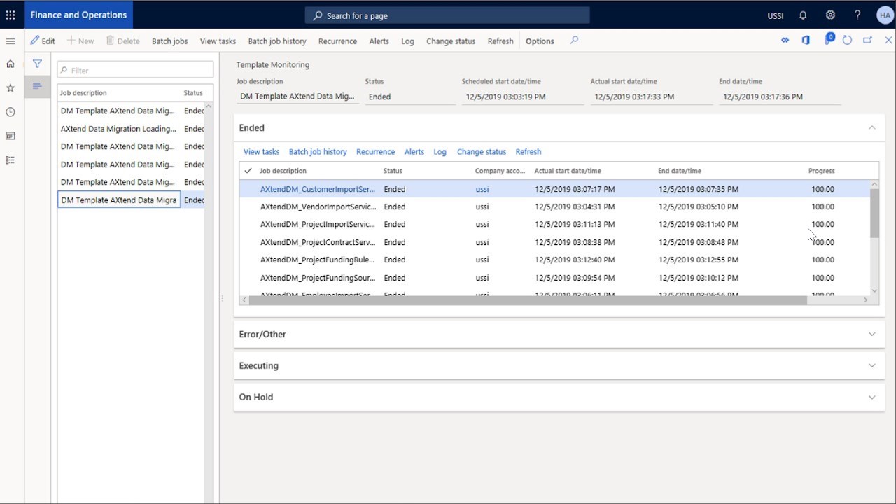This screenshot has height=504, width=896.
Task: Click the grid horizontal scrollbar
Action: point(525,300)
